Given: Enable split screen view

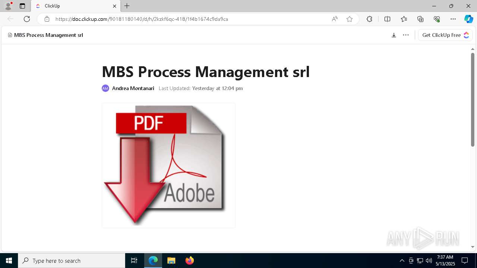Looking at the screenshot, I should point(387,19).
